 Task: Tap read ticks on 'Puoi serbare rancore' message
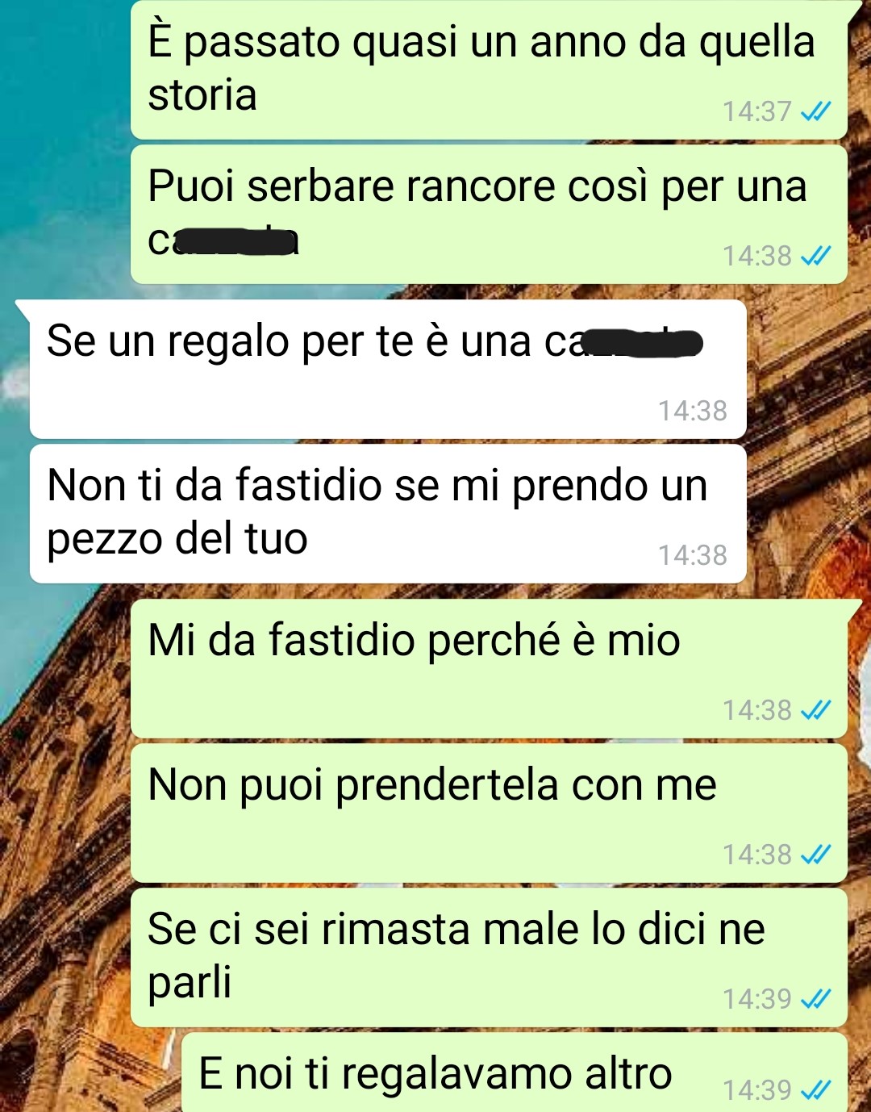(815, 256)
